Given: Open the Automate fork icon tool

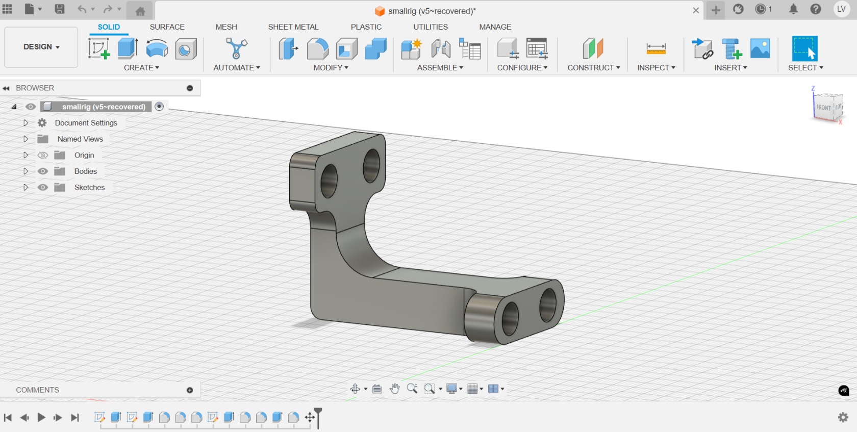Looking at the screenshot, I should [x=237, y=49].
